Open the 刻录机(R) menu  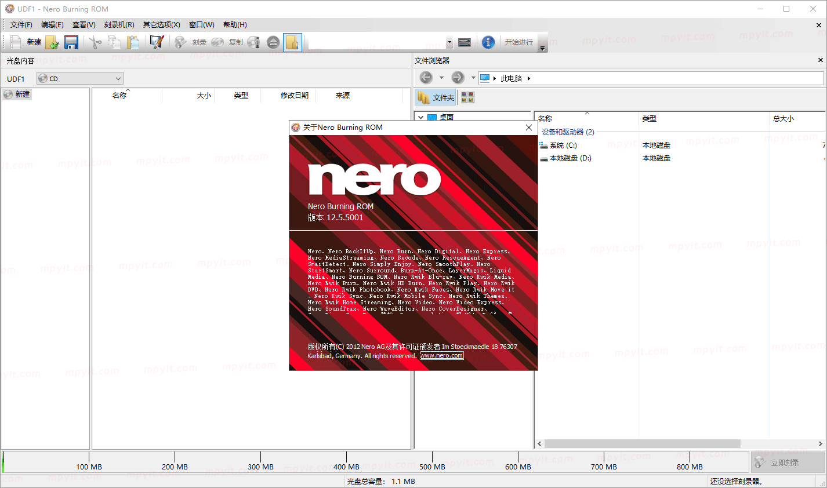point(119,25)
